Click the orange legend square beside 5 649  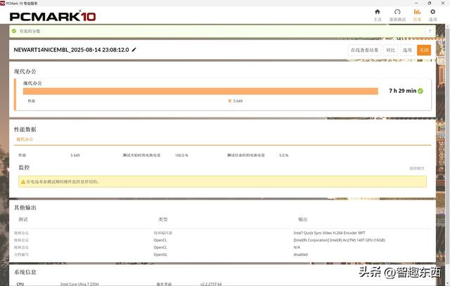coord(230,100)
